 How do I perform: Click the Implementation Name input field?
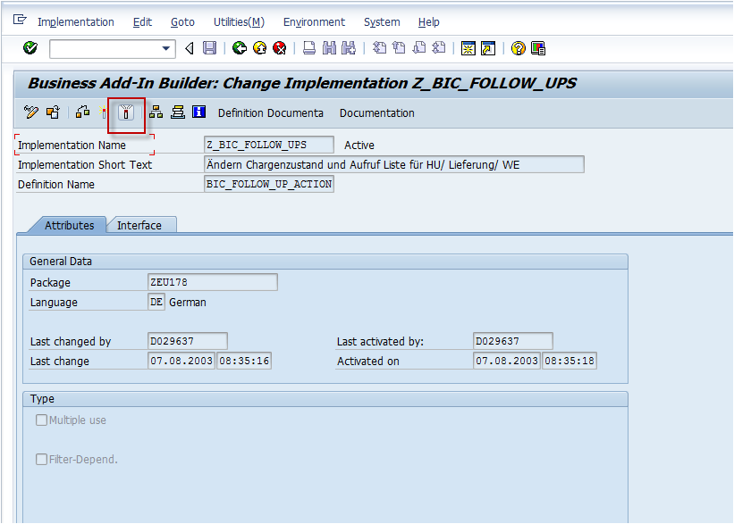point(268,144)
